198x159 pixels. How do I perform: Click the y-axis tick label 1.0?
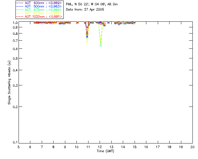15,23
